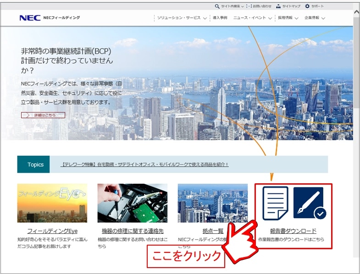Open フィールディングEye link
The height and width of the screenshot is (274, 360).
coord(52,231)
